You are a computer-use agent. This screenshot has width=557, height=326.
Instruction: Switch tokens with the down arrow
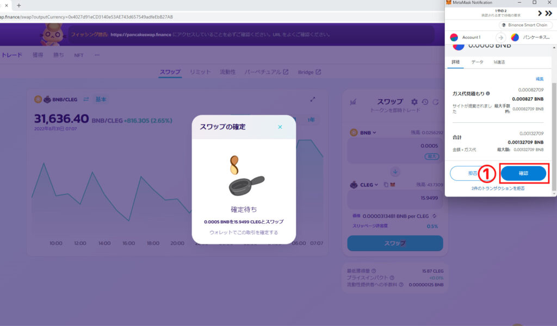(395, 172)
